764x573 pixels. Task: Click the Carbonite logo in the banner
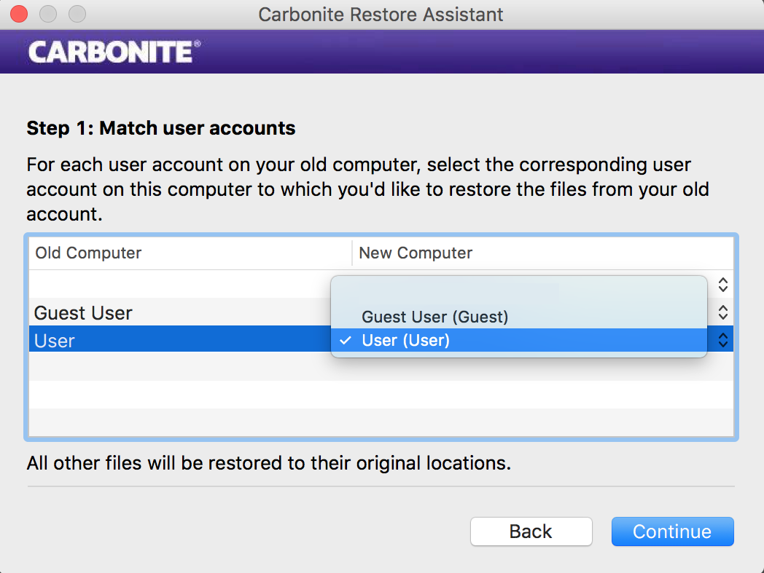pos(114,52)
